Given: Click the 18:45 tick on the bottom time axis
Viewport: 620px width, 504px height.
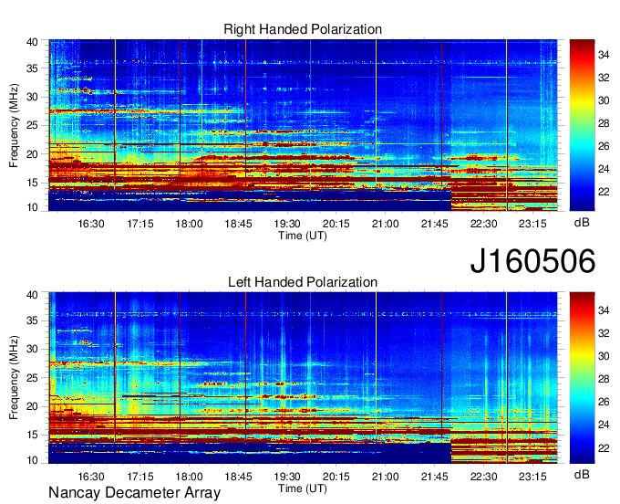Looking at the screenshot, I should point(238,477).
